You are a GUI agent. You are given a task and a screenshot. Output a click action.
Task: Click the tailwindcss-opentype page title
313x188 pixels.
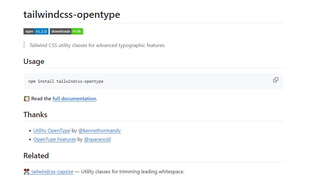point(71,14)
